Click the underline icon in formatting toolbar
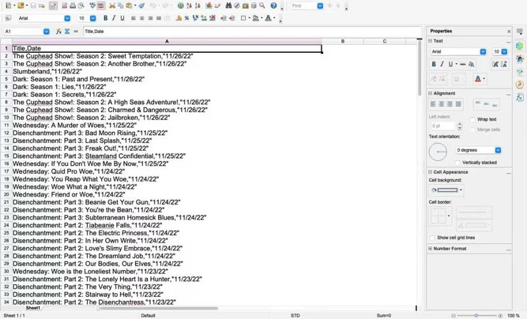 click(x=123, y=18)
